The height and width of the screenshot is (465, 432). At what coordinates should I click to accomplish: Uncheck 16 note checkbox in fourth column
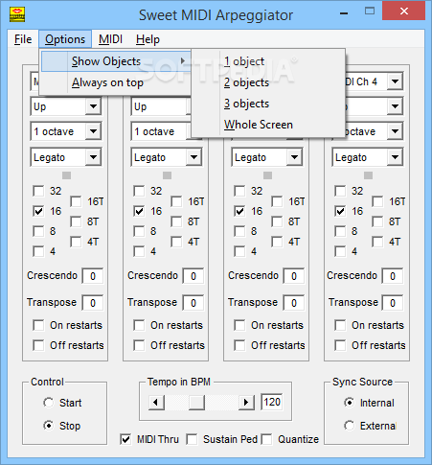coord(340,211)
